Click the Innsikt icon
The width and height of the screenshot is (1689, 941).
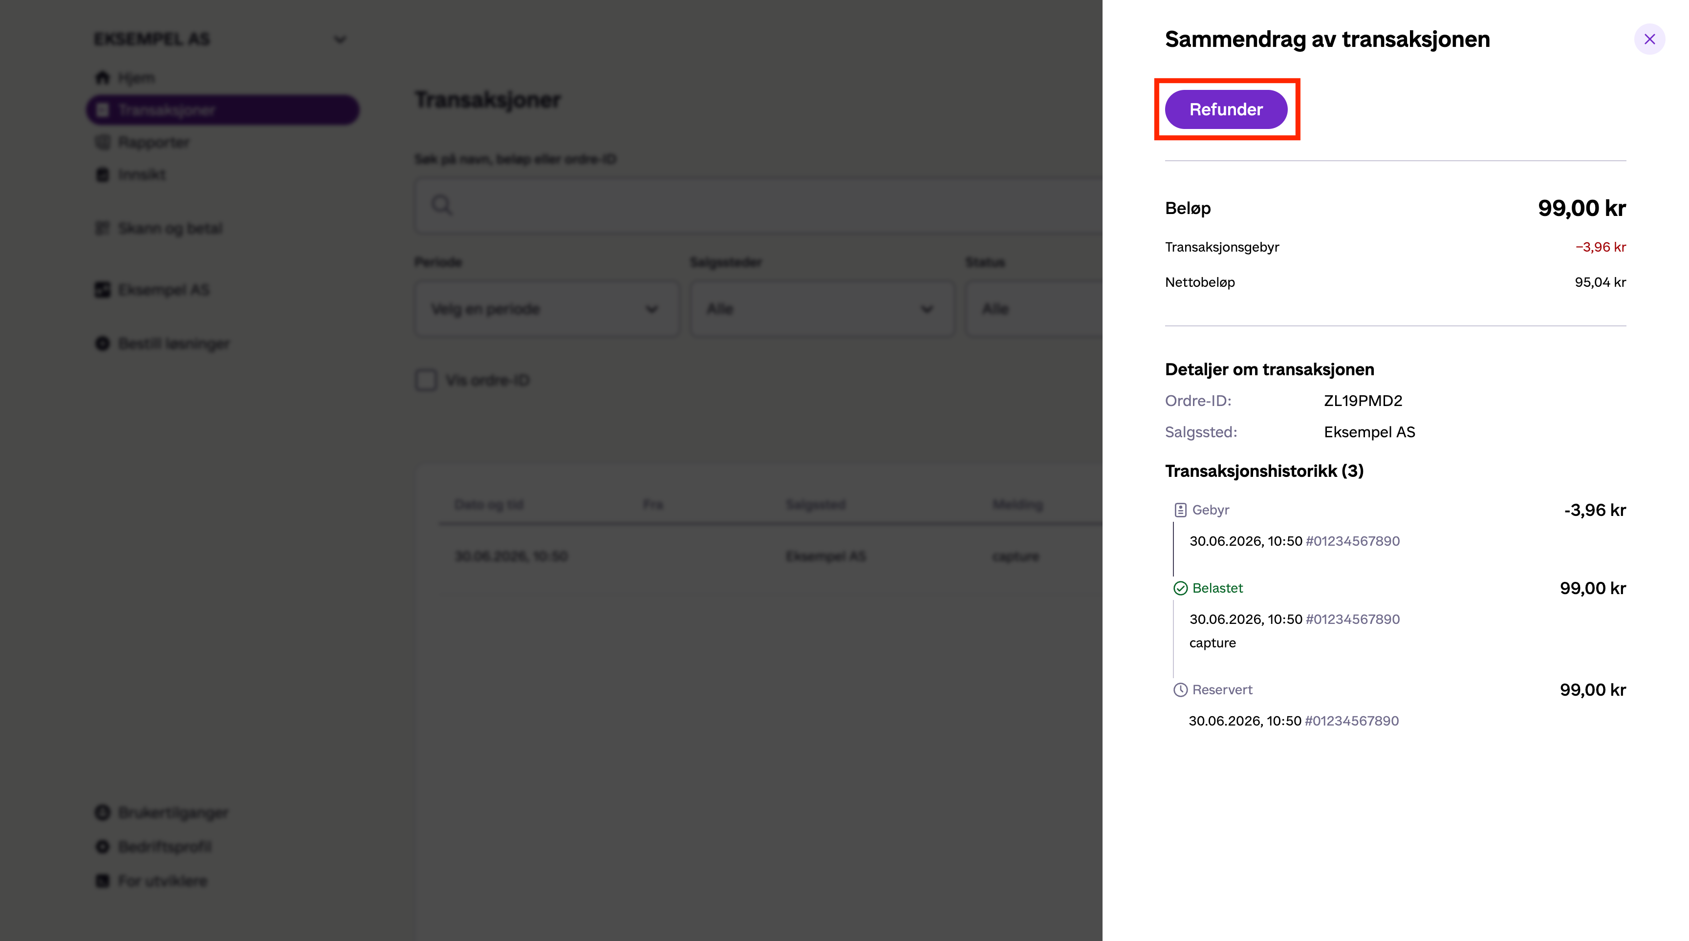[x=102, y=174]
